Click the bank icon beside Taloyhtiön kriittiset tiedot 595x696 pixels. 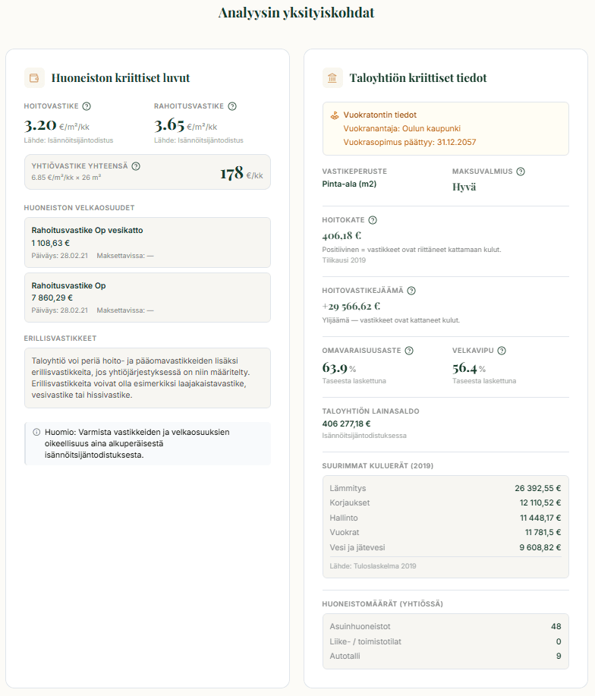pyautogui.click(x=331, y=77)
